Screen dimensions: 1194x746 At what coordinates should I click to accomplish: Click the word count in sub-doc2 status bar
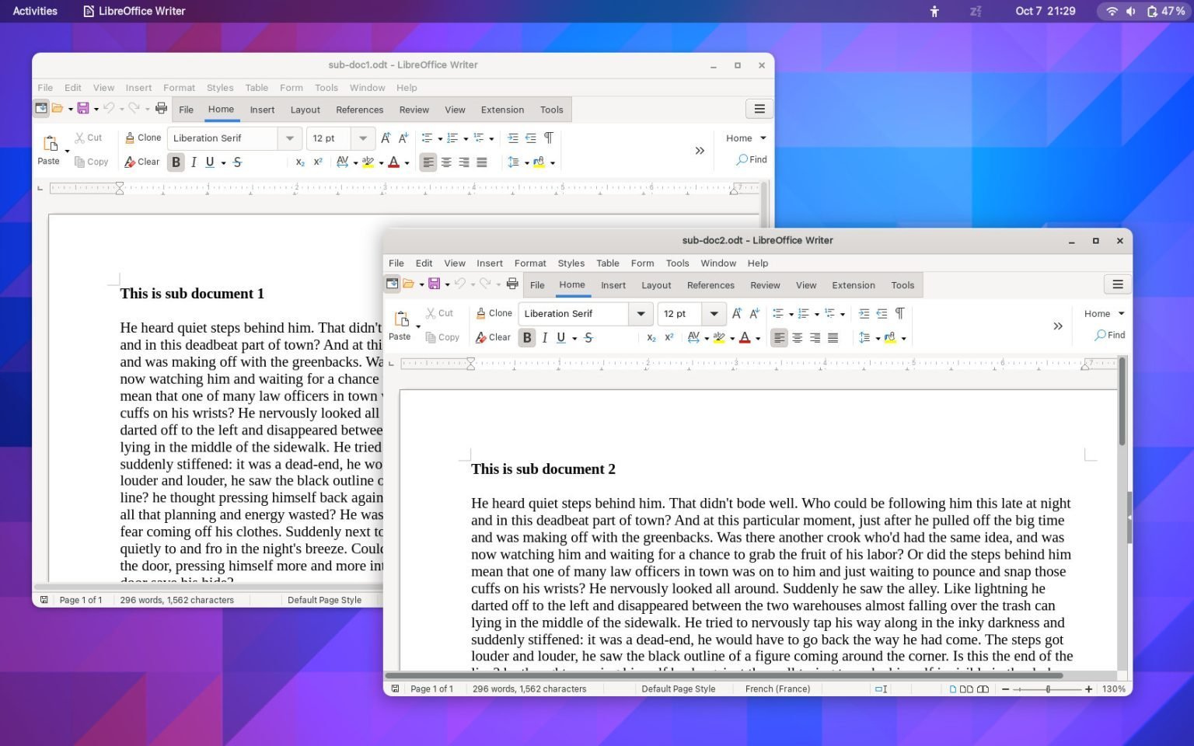[529, 688]
